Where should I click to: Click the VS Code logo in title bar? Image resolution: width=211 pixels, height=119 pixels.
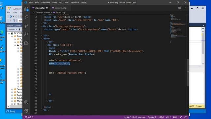coord(25,2)
